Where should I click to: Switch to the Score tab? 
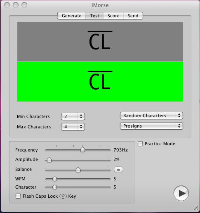[113, 16]
